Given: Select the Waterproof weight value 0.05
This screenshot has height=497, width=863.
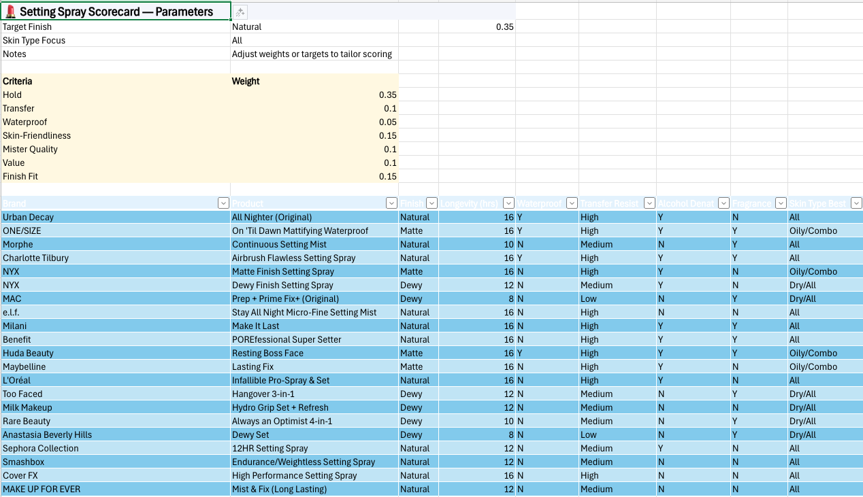Looking at the screenshot, I should (314, 122).
